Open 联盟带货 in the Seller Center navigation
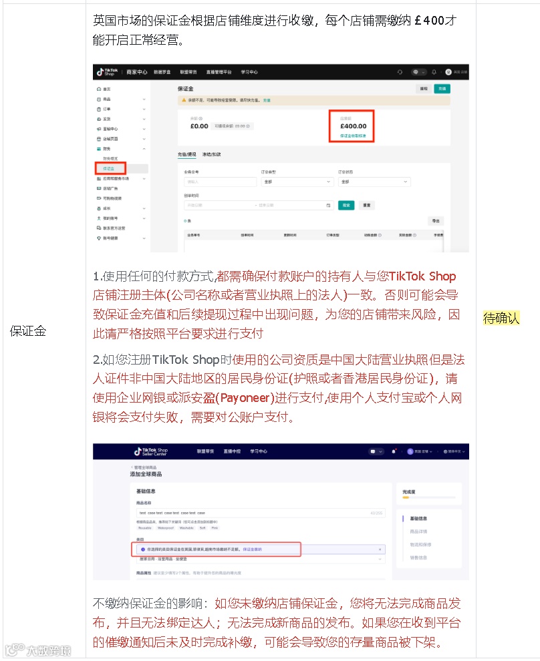 pos(205,451)
